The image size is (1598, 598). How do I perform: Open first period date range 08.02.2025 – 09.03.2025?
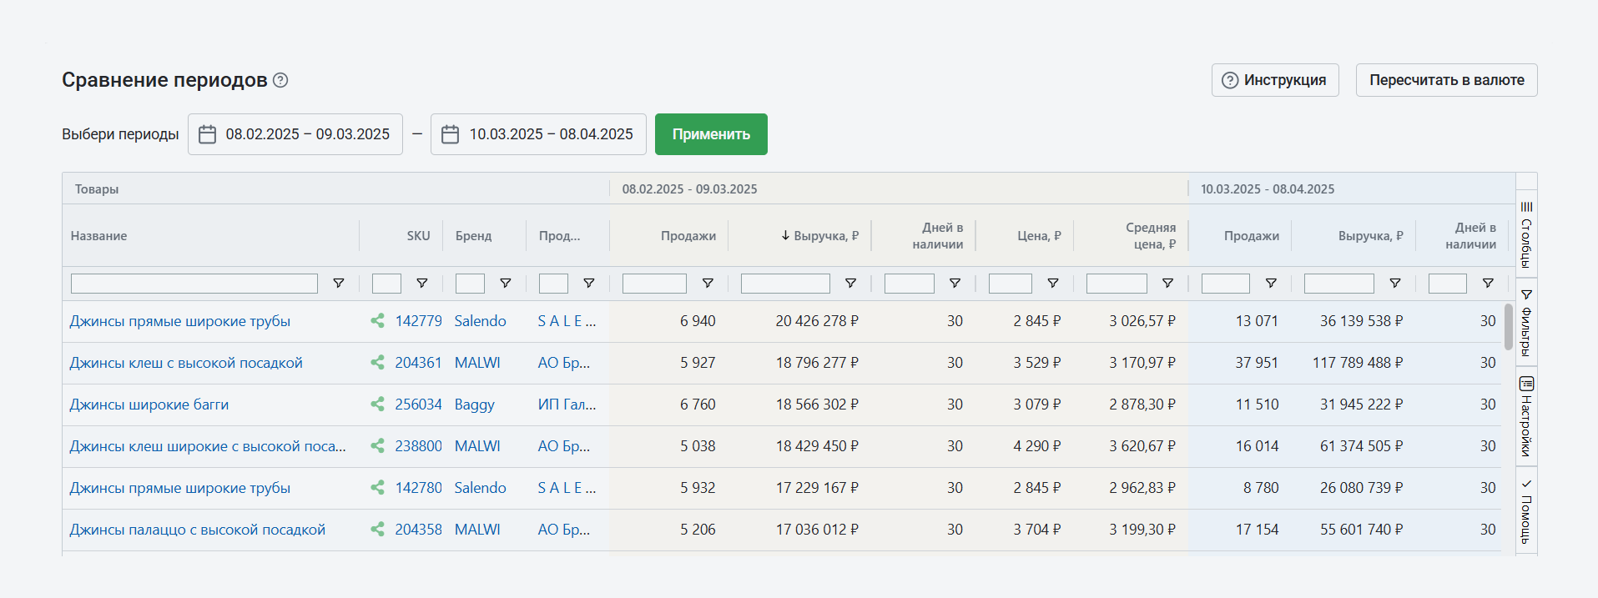(295, 134)
